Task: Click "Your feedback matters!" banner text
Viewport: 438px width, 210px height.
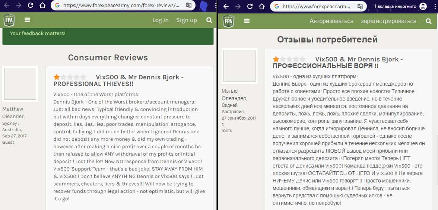Action: coord(38,34)
